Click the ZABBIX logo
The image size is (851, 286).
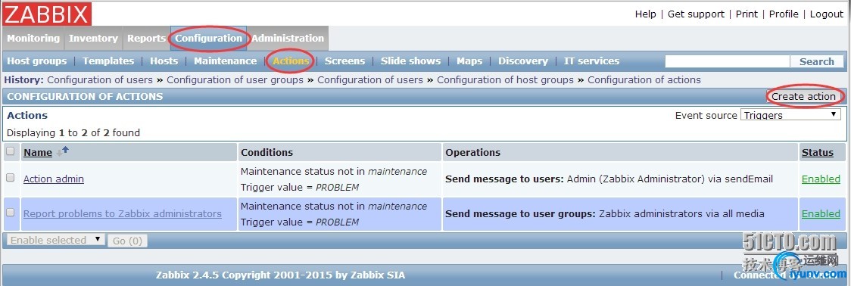point(47,14)
